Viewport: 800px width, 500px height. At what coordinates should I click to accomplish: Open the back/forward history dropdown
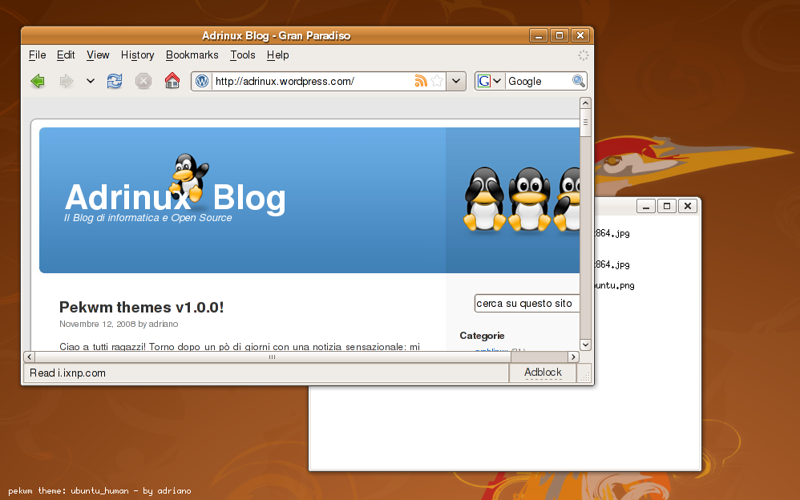91,81
